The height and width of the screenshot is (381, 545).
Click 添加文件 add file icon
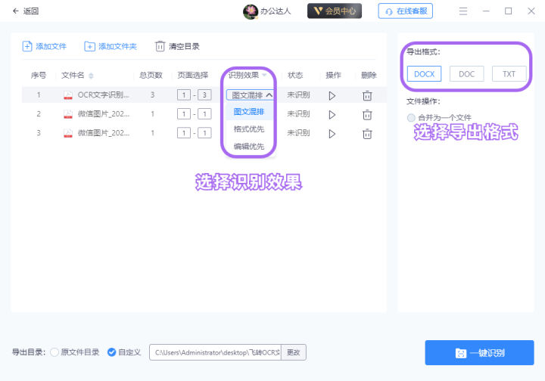coord(27,46)
